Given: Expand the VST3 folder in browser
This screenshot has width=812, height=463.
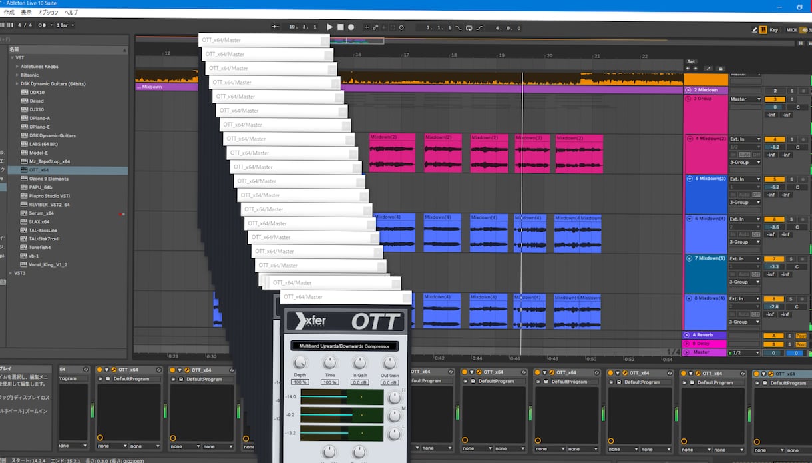Looking at the screenshot, I should 11,273.
